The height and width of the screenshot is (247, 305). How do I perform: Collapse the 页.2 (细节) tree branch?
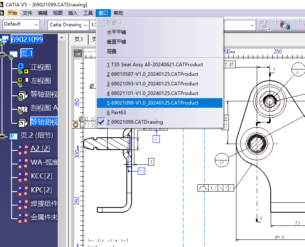(x=2, y=137)
